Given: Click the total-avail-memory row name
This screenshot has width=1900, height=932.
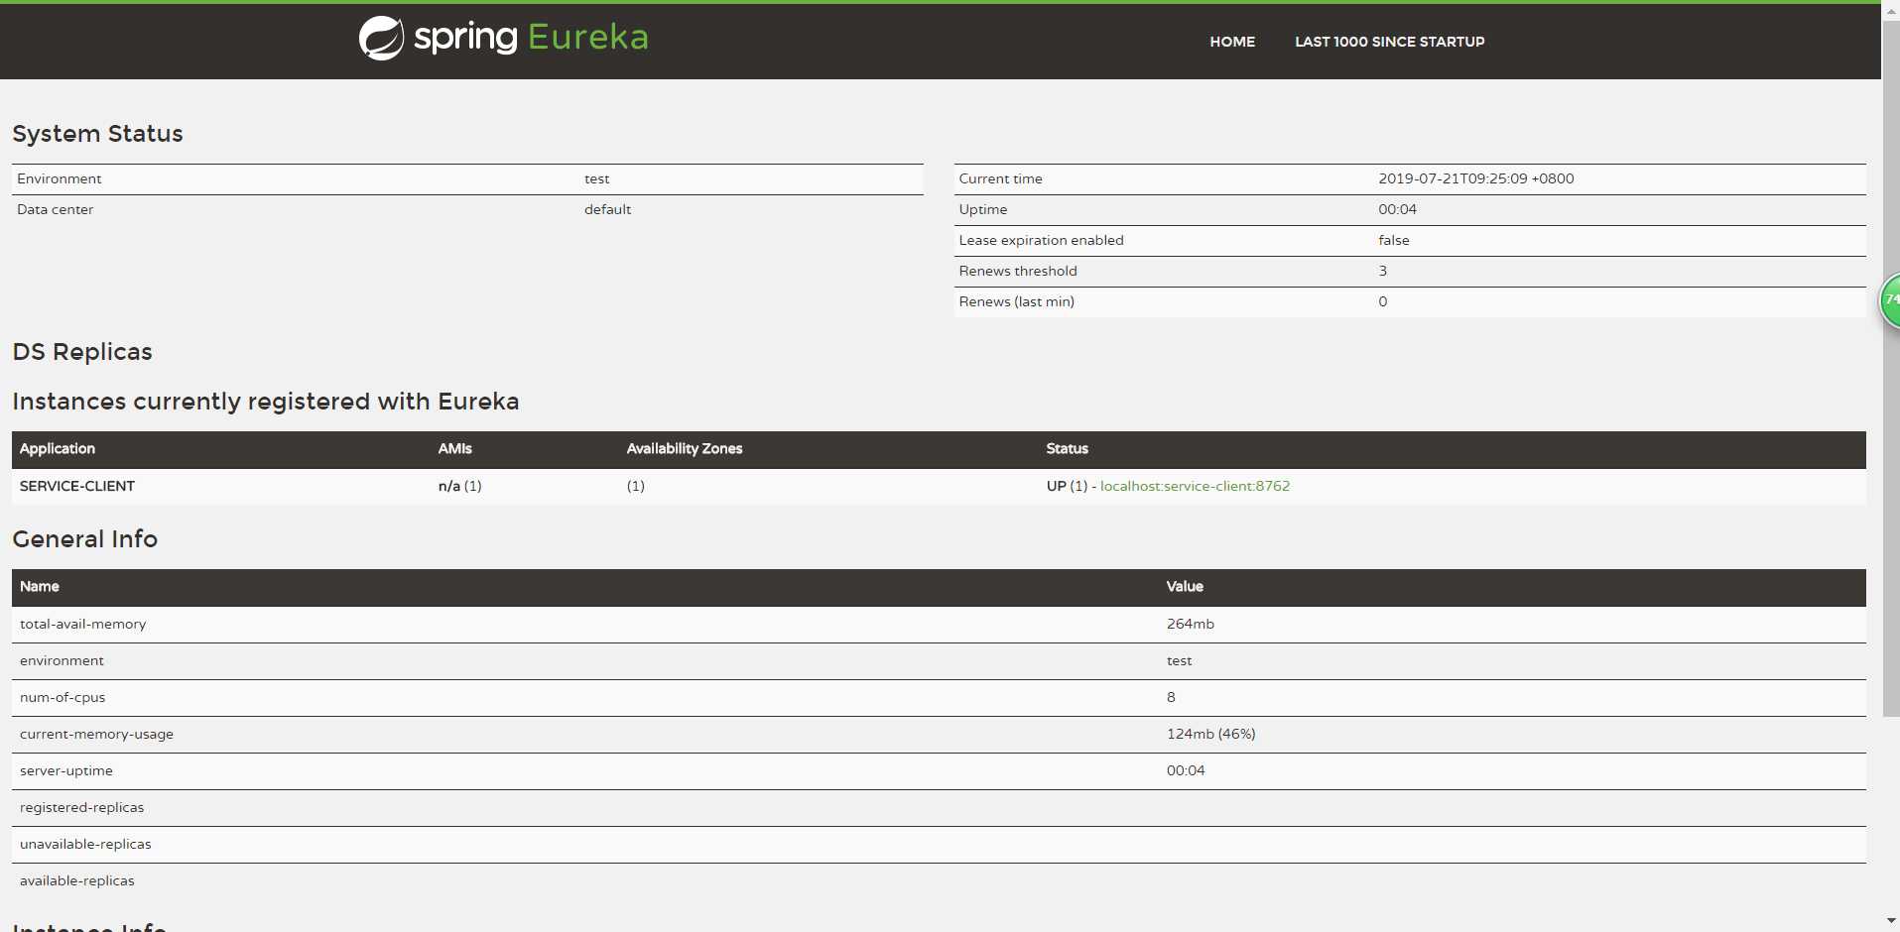Looking at the screenshot, I should click(x=83, y=625).
